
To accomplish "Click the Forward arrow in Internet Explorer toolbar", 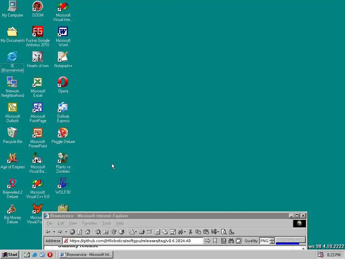I will click(60, 232).
